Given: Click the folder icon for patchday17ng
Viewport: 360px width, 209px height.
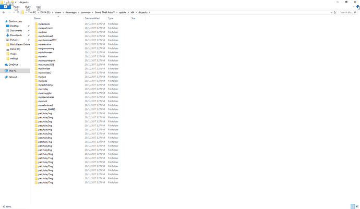Looking at the screenshot, I should [36, 182].
